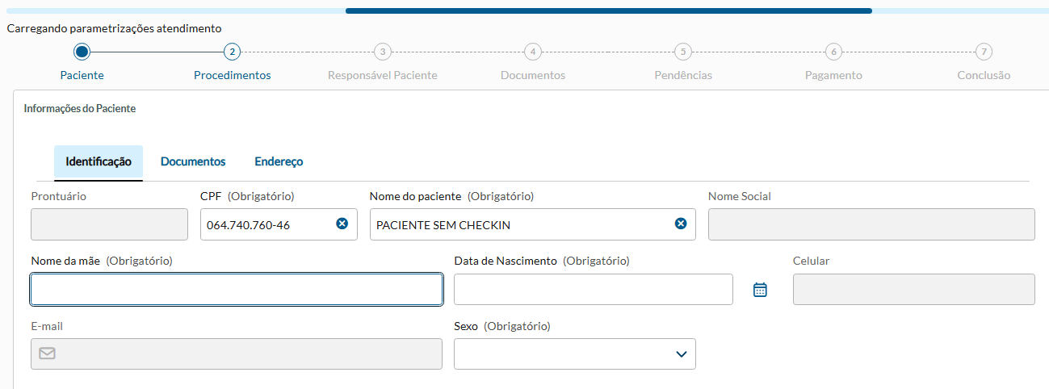The image size is (1049, 389).
Task: Select the Identificação tab
Action: point(99,161)
